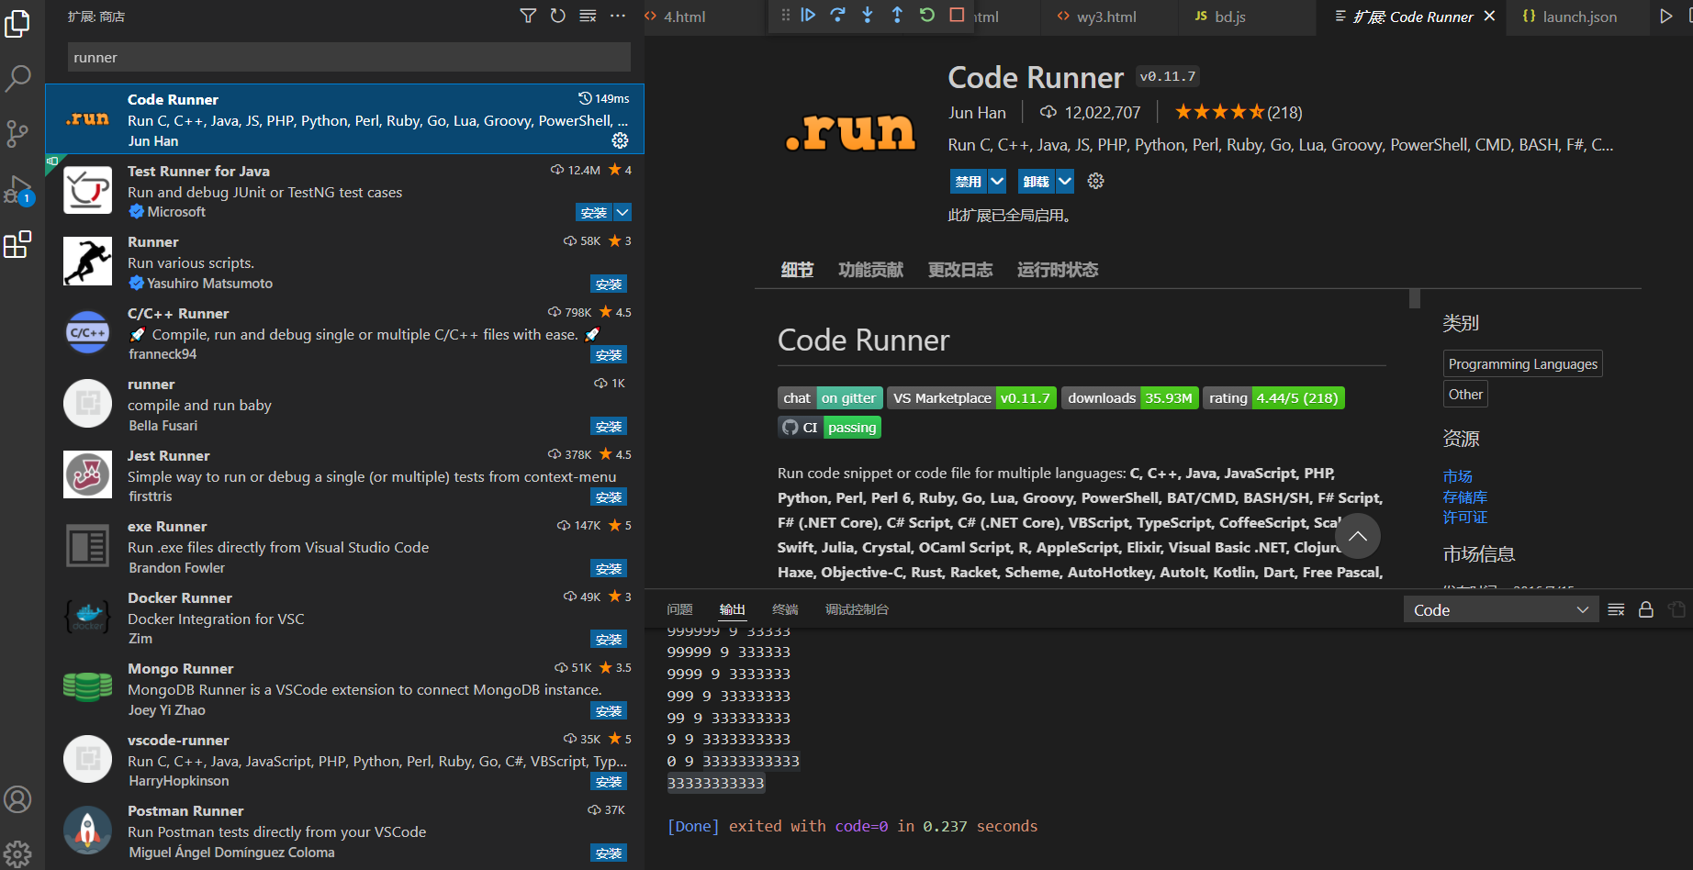Open manage gear on Code Runner list item
1693x870 pixels.
pos(621,140)
